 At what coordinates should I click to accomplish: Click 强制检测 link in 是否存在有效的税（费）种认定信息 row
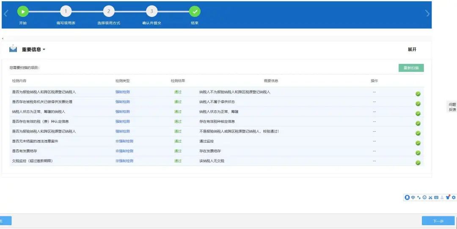tap(122, 121)
